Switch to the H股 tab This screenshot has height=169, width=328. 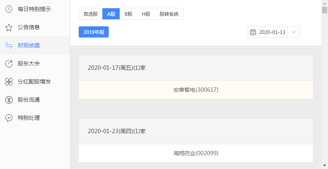[x=146, y=14]
